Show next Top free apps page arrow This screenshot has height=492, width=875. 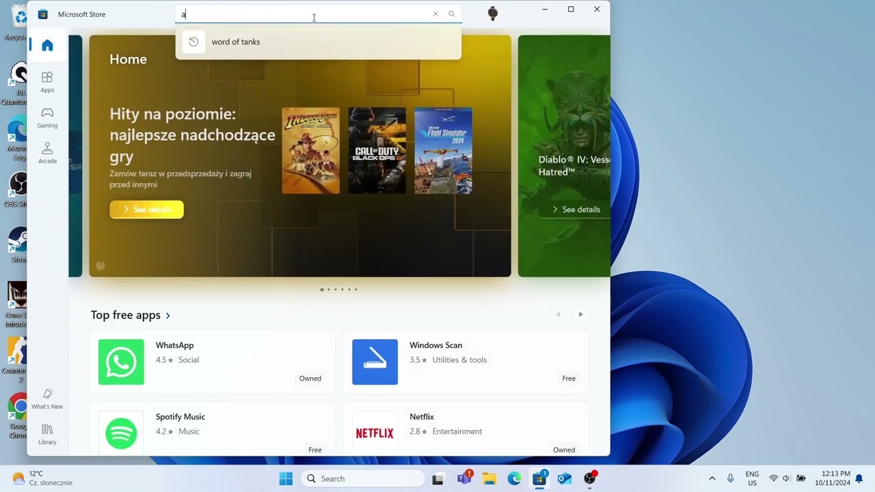(581, 314)
